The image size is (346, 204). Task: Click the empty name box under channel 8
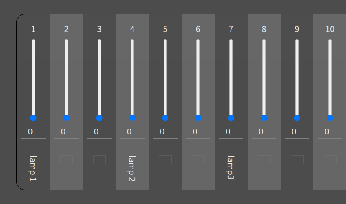[x=264, y=160]
